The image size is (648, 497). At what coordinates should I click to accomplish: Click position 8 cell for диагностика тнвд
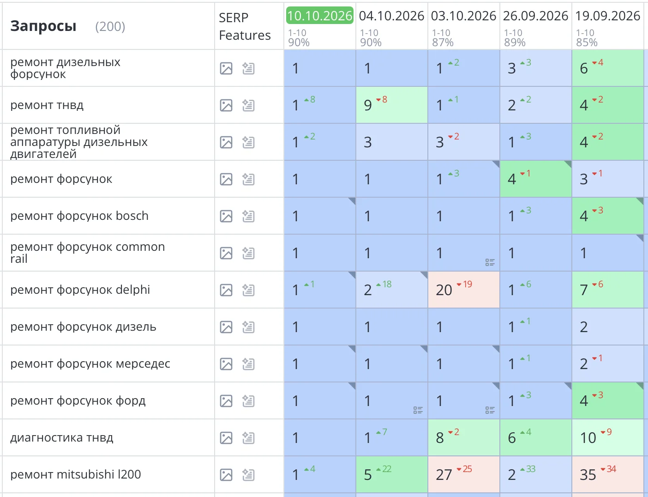point(464,437)
